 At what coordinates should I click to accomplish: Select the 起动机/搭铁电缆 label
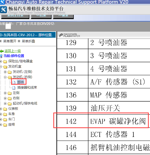click(x=25, y=103)
